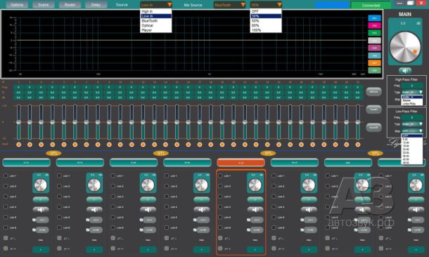The height and width of the screenshot is (257, 429).
Task: Click the orange link oval between channels five and six
Action: pyautogui.click(x=268, y=153)
